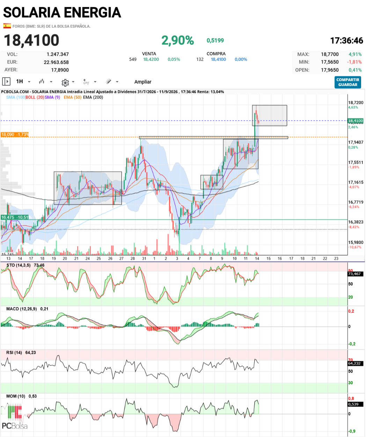Click the MIN value 17,5650
This screenshot has height=437, width=366.
tap(330, 62)
